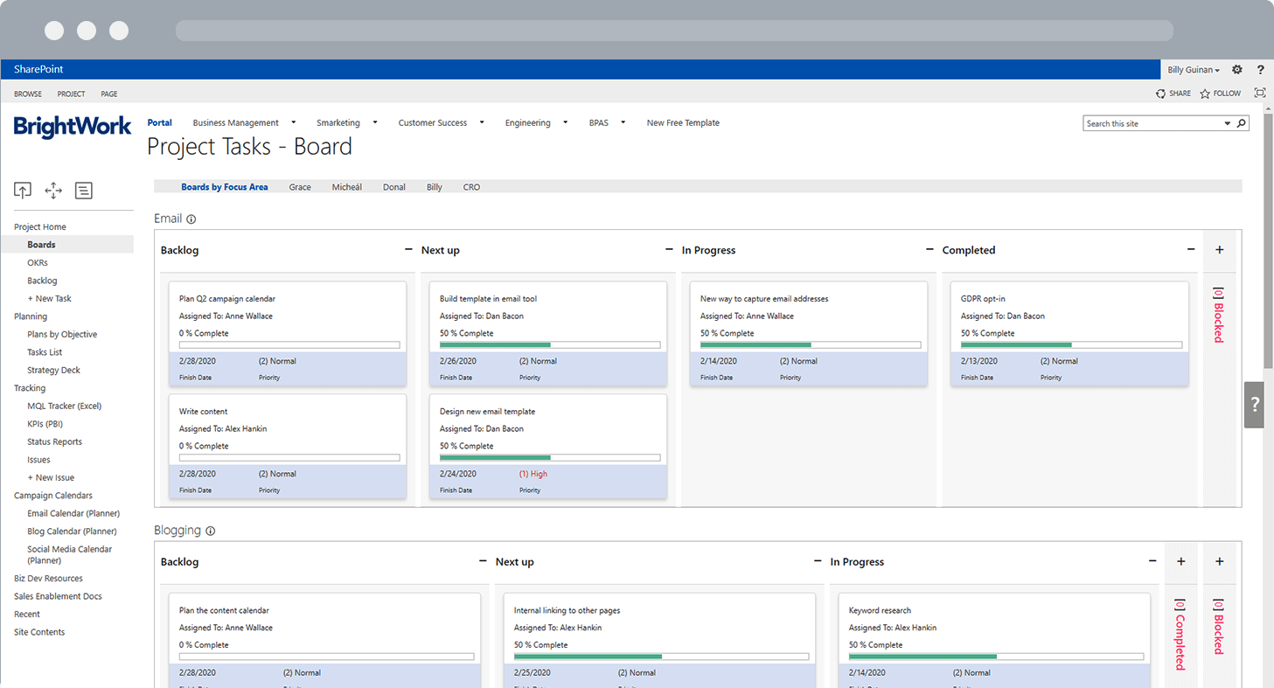Open the Billy Guinan account dropdown
Viewport: 1274px width, 688px height.
(1192, 69)
